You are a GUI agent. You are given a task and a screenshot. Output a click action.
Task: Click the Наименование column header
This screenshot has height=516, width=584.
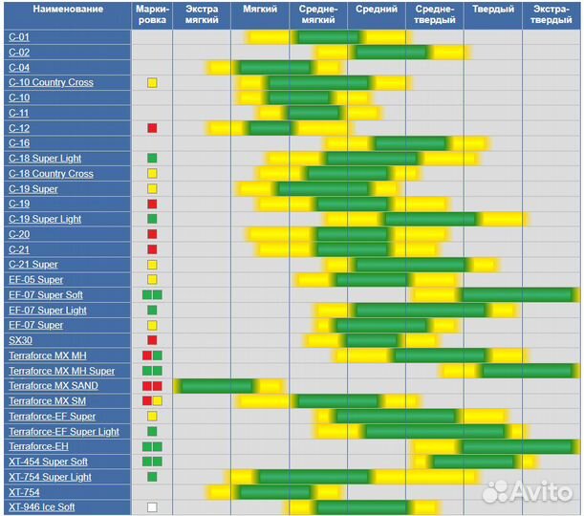pos(65,10)
